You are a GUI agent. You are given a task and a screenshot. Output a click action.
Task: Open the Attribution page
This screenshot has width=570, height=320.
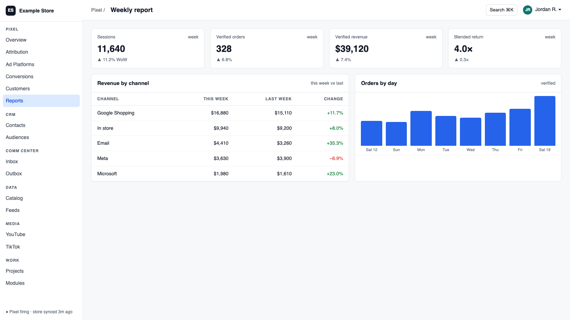coord(41,52)
